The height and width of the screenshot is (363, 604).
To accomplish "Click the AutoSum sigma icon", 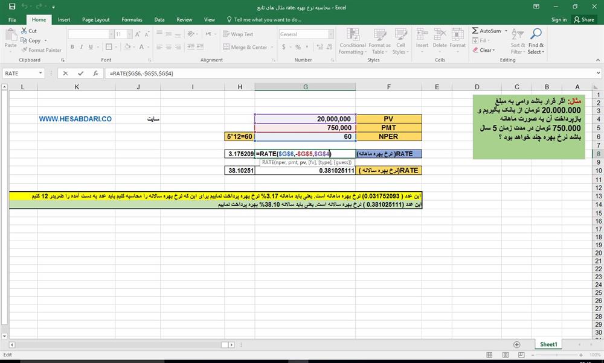I will [x=475, y=31].
